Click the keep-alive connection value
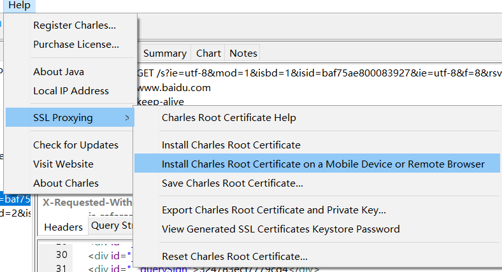 click(x=161, y=102)
